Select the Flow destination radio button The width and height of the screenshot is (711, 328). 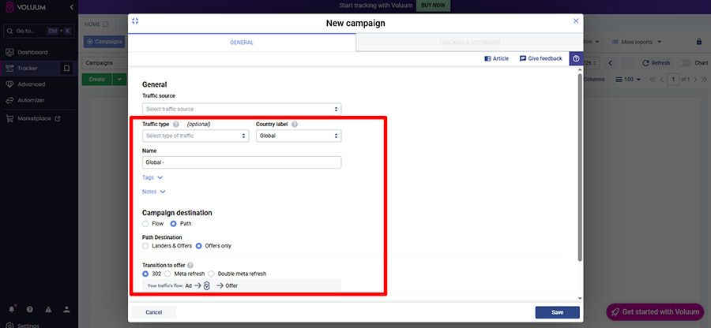click(x=146, y=224)
